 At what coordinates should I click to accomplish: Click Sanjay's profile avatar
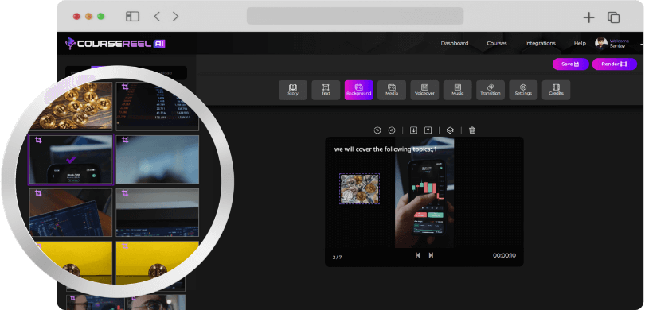point(601,43)
